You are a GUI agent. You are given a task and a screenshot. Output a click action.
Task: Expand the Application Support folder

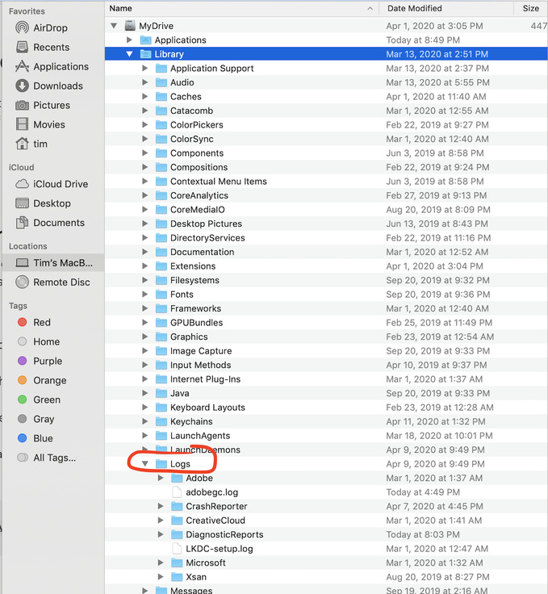144,68
